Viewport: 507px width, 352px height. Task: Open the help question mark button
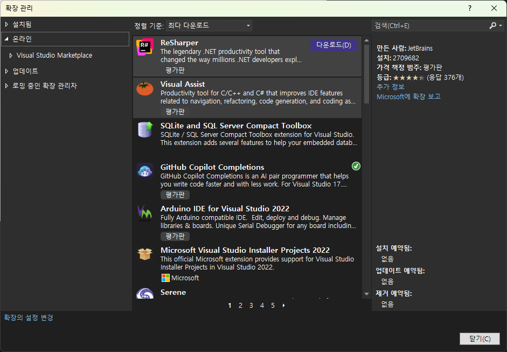click(470, 8)
